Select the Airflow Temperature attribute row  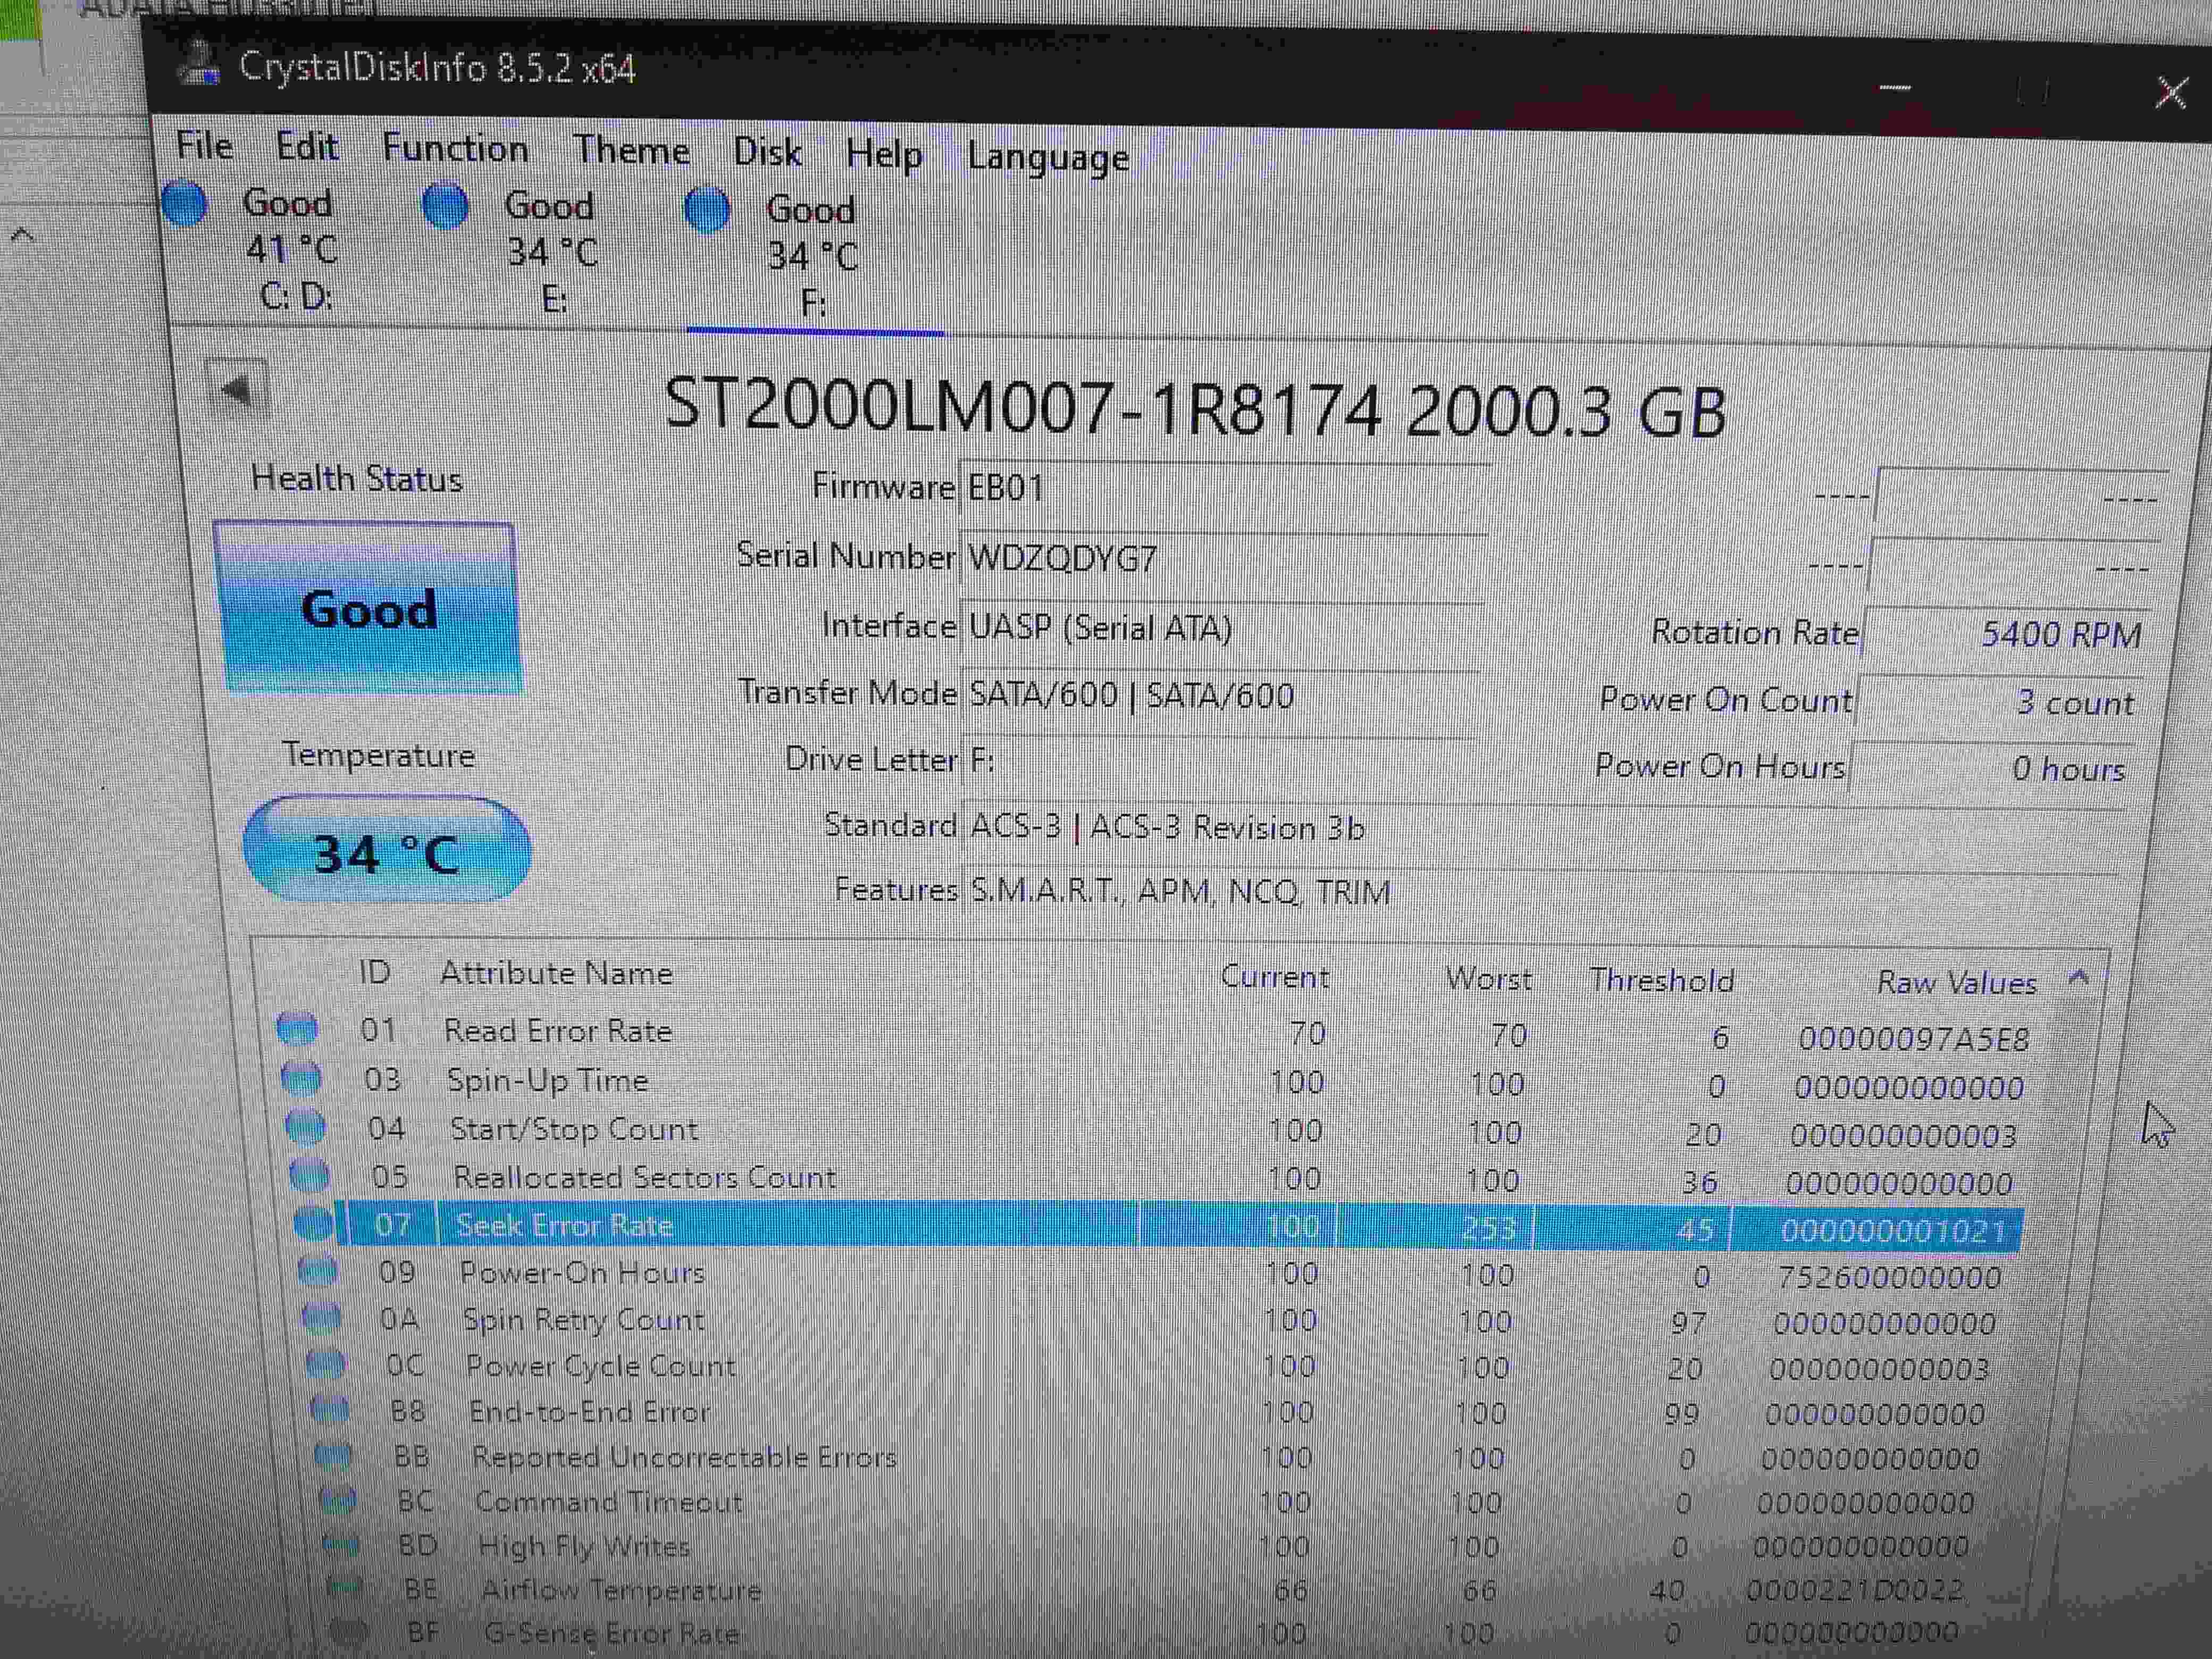pyautogui.click(x=620, y=1589)
